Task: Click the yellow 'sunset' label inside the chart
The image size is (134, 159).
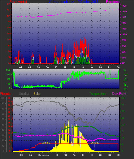Action: pos(95,143)
